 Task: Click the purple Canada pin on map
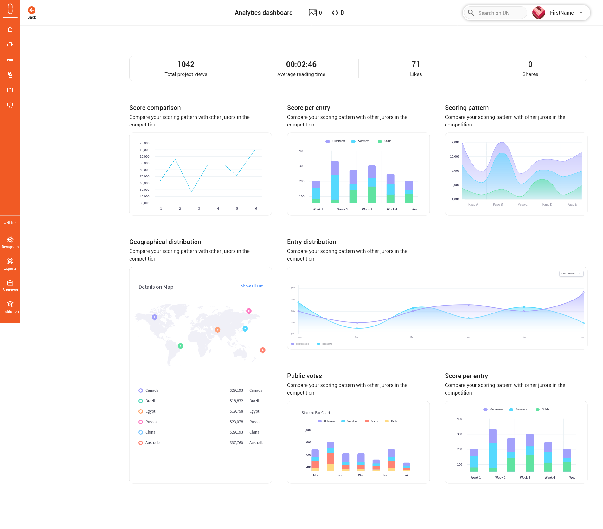[155, 317]
